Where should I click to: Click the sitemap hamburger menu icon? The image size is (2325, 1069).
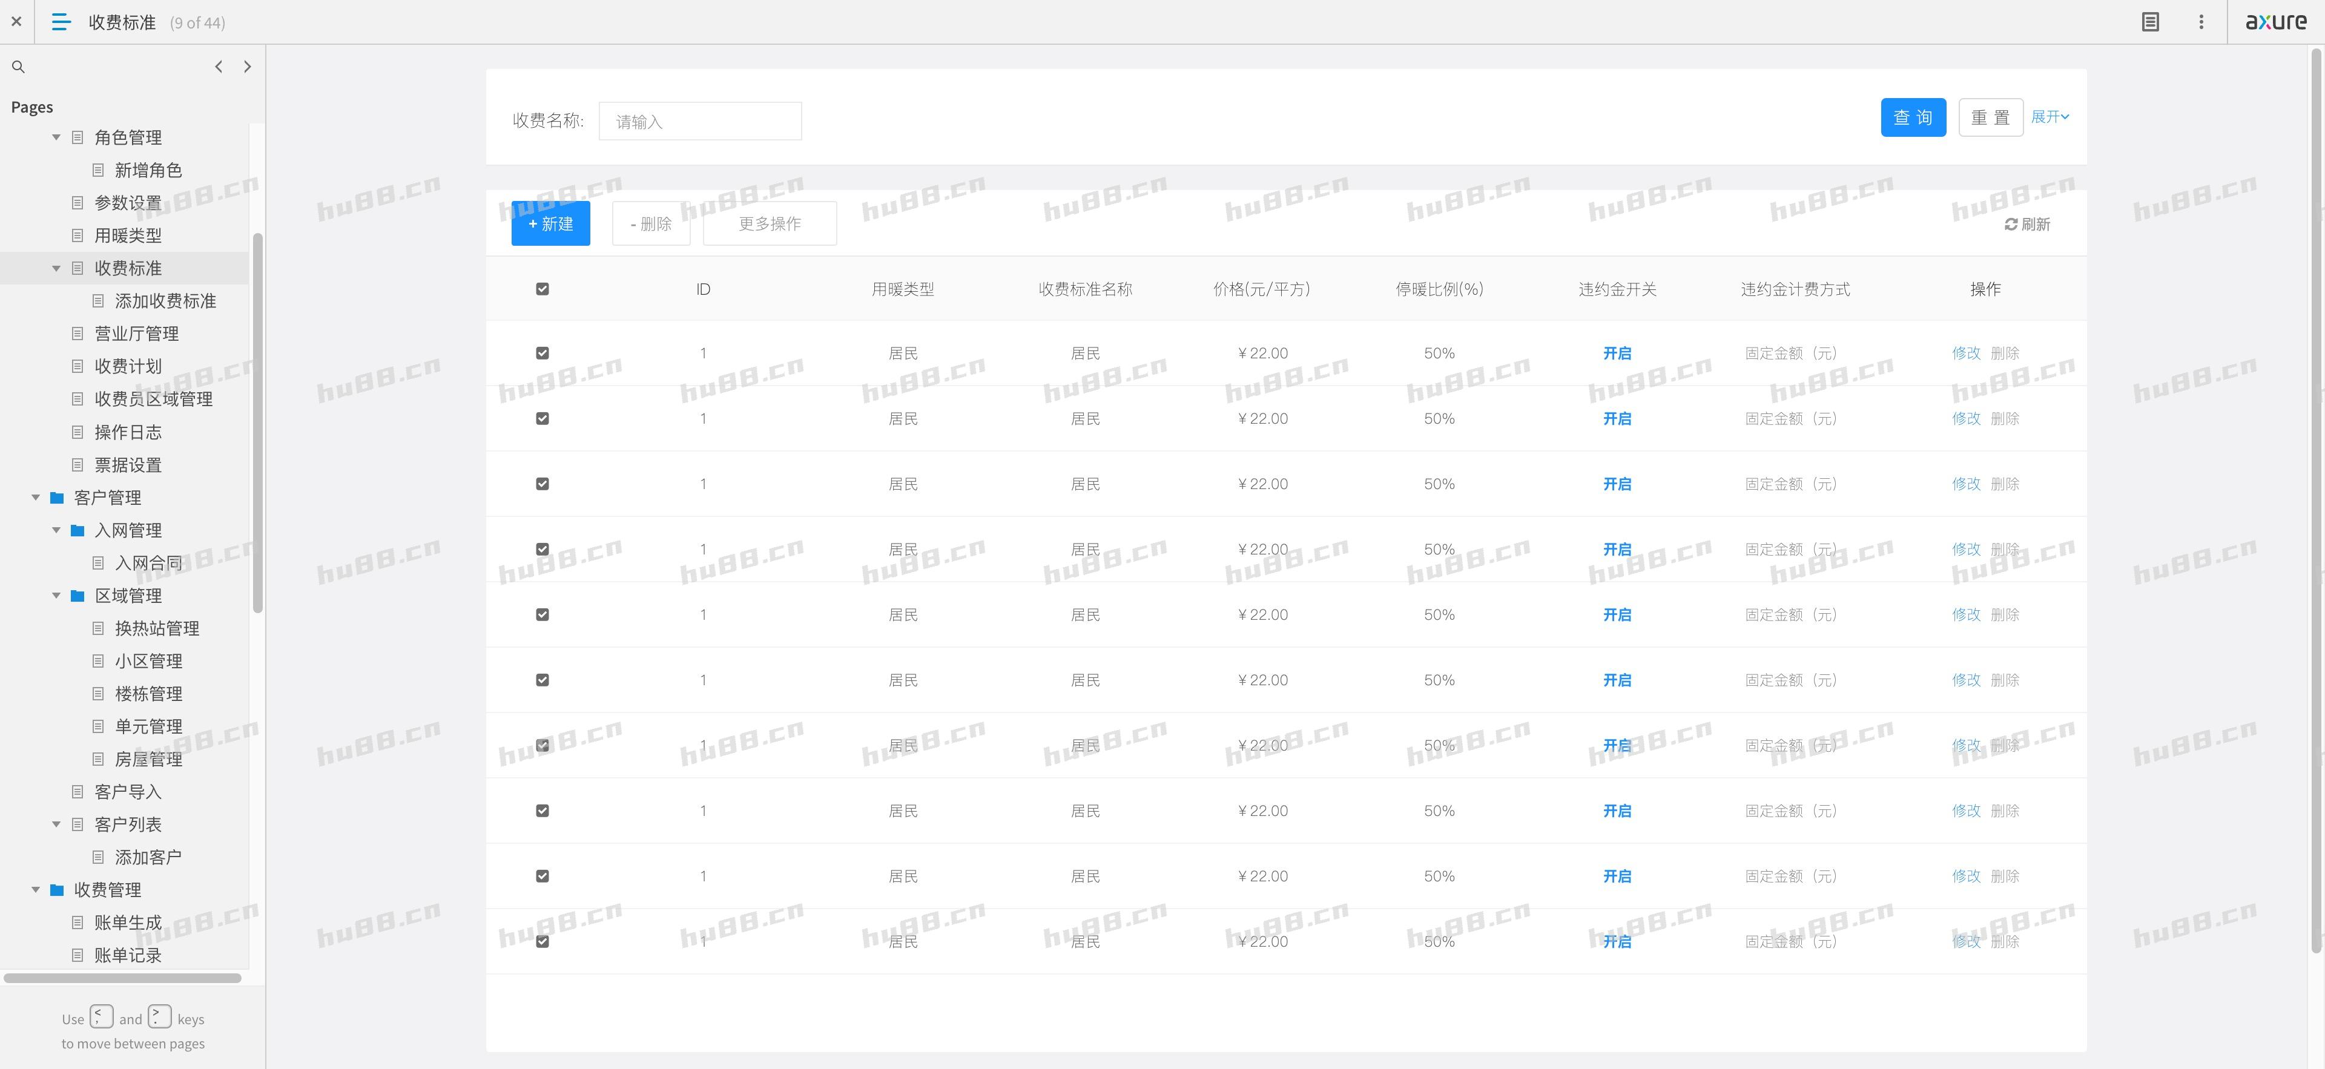click(x=61, y=22)
